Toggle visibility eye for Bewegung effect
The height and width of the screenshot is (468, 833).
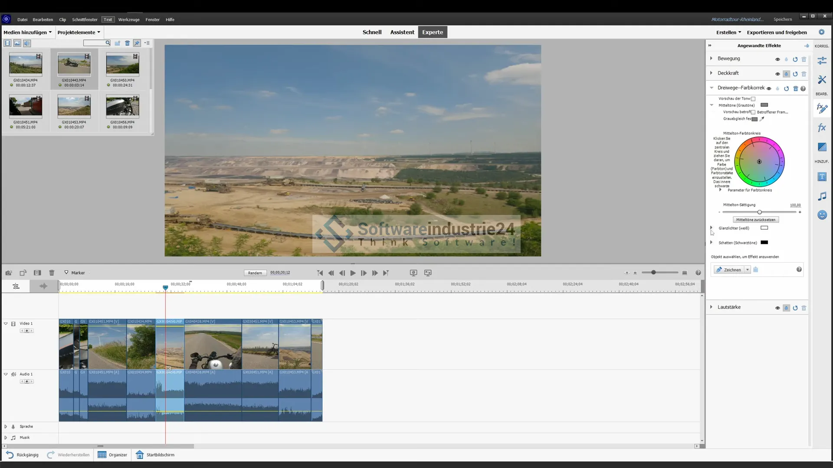(777, 59)
